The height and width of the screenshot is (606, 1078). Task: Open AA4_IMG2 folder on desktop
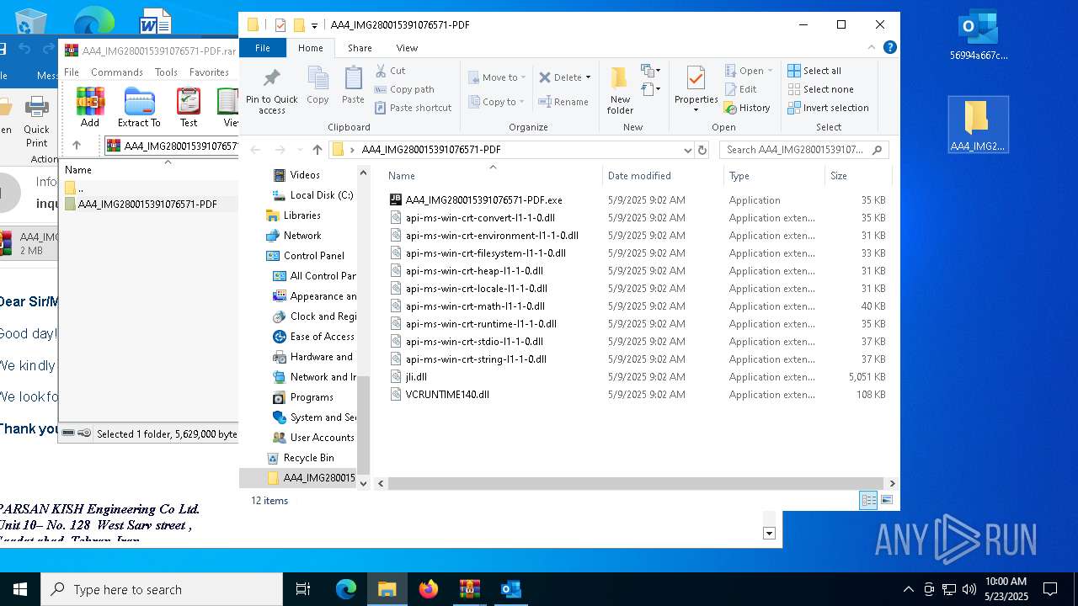point(978,125)
